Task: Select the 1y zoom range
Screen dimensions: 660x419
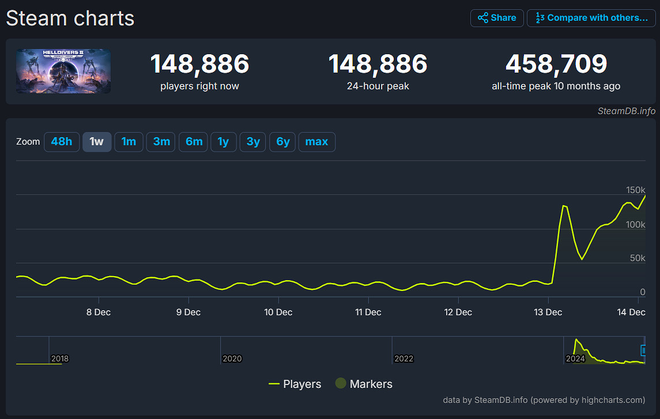Action: pos(224,142)
